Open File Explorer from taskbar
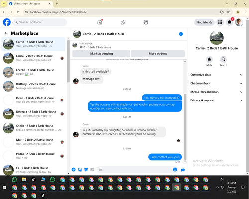This screenshot has width=249, height=199. pyautogui.click(x=24, y=179)
